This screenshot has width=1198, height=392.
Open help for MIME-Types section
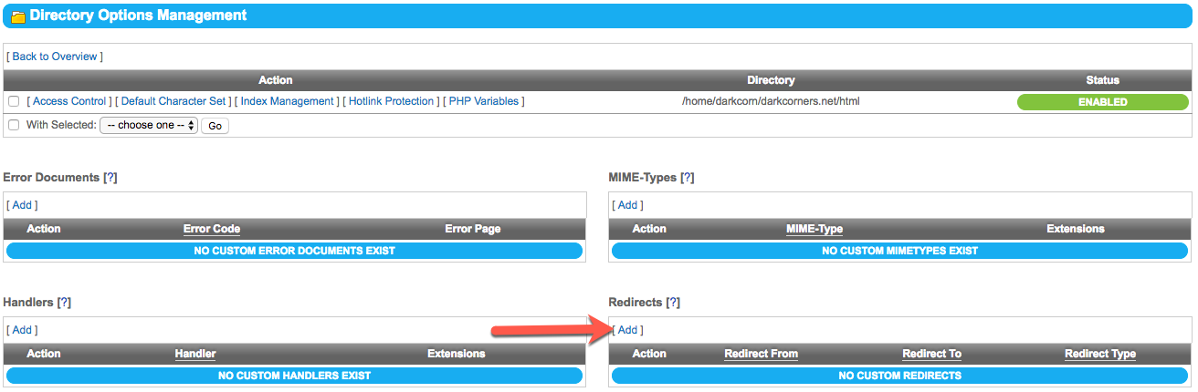click(x=688, y=178)
